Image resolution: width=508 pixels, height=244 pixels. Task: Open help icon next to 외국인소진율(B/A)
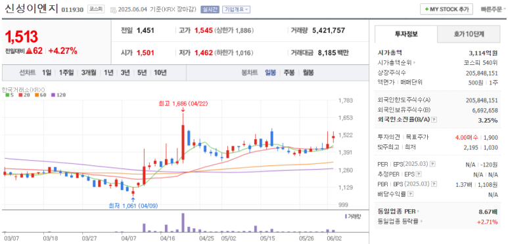coord(434,120)
